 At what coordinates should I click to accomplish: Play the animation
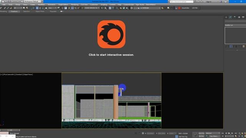point(229,133)
